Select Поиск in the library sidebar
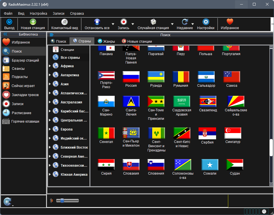Screen dimensions: 274x215 click(x=23, y=51)
